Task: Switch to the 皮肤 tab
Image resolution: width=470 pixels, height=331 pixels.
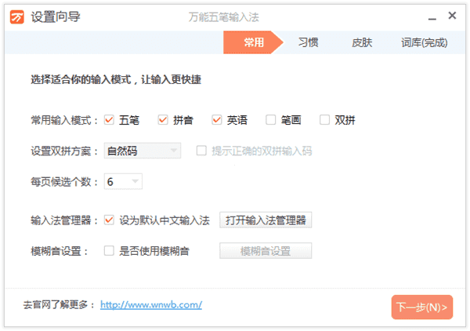Action: (362, 42)
